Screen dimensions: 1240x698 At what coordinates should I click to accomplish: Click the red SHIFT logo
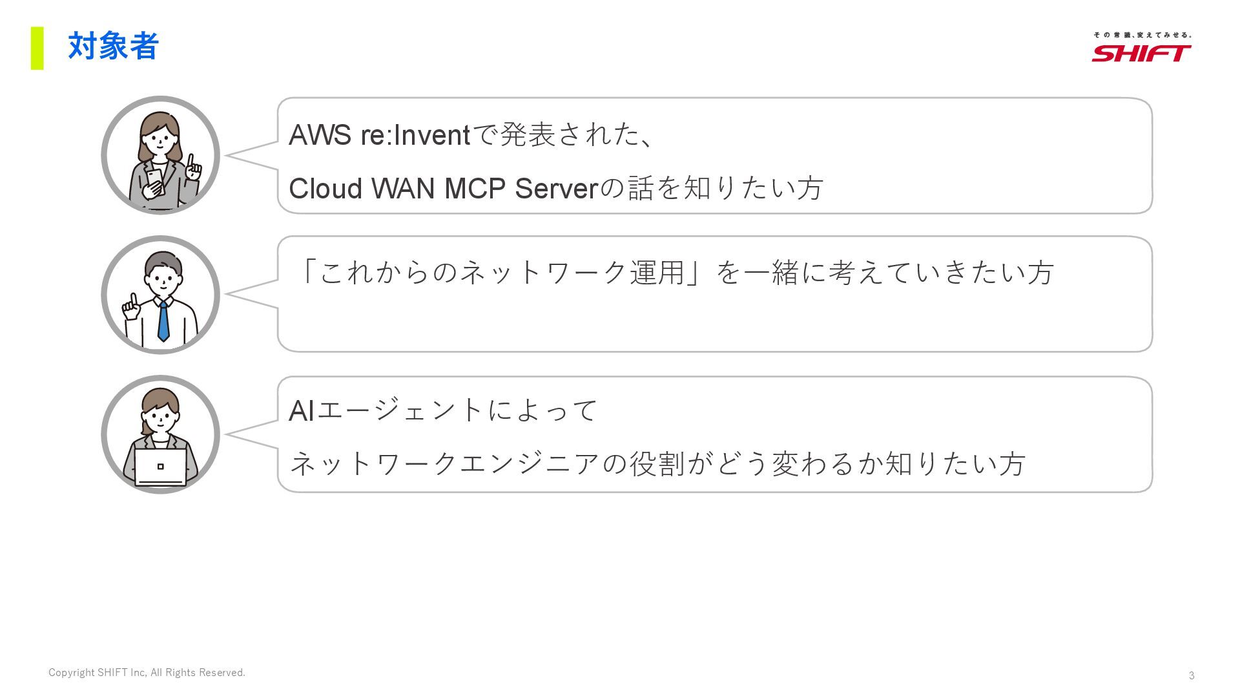pyautogui.click(x=1141, y=53)
